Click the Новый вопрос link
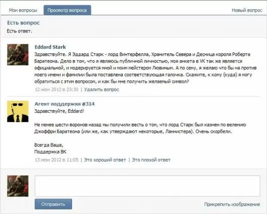The width and height of the screenshot is (267, 214). (x=247, y=10)
